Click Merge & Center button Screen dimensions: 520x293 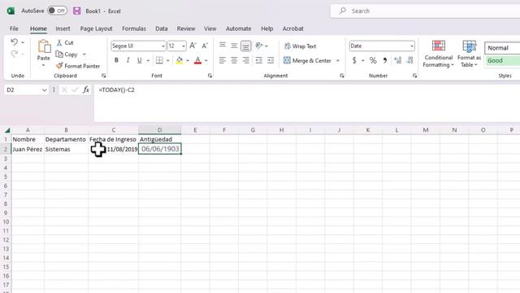click(x=307, y=60)
